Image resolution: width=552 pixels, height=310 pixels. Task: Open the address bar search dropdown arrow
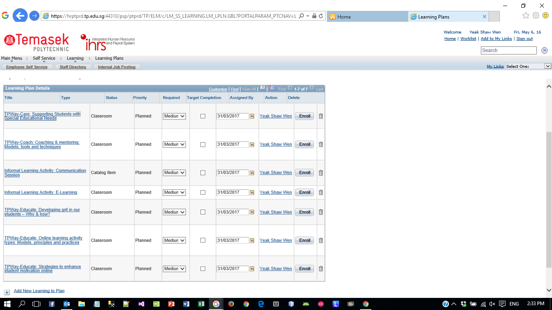tap(308, 16)
